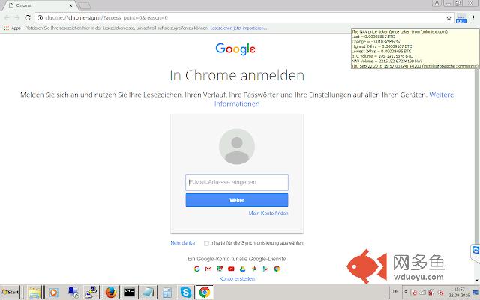
Task: Open the media player taskbar icon
Action: click(53, 292)
